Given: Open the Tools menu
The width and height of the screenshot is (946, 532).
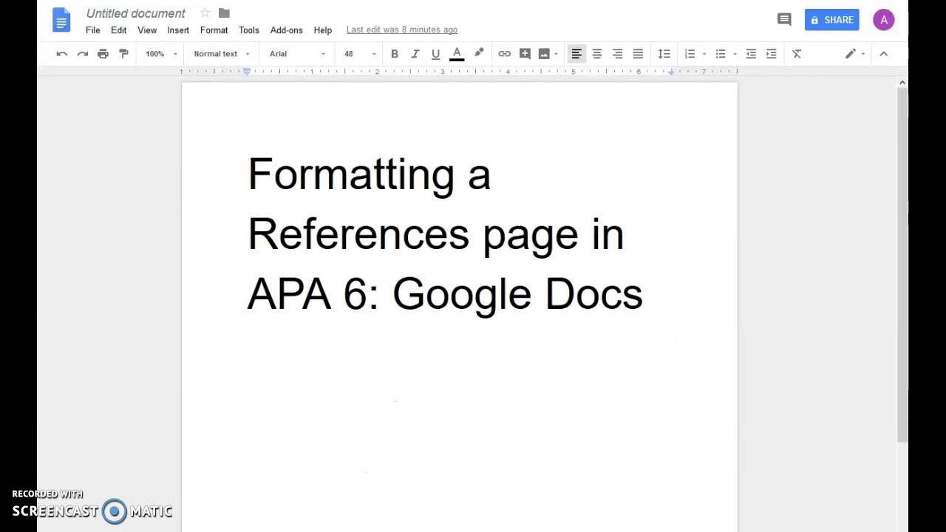Looking at the screenshot, I should (x=248, y=30).
